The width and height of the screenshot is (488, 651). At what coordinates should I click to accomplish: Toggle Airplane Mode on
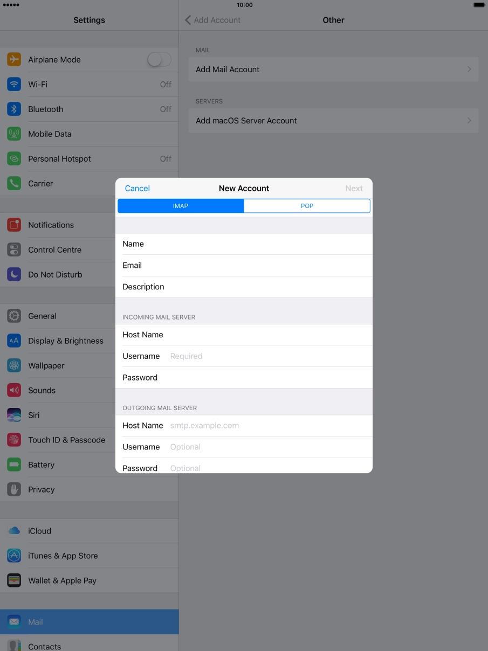click(x=159, y=59)
